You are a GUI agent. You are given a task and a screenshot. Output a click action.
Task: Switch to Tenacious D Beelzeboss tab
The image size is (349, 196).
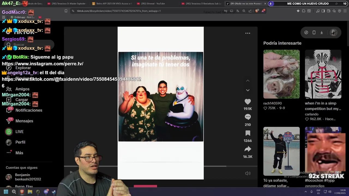(201, 4)
